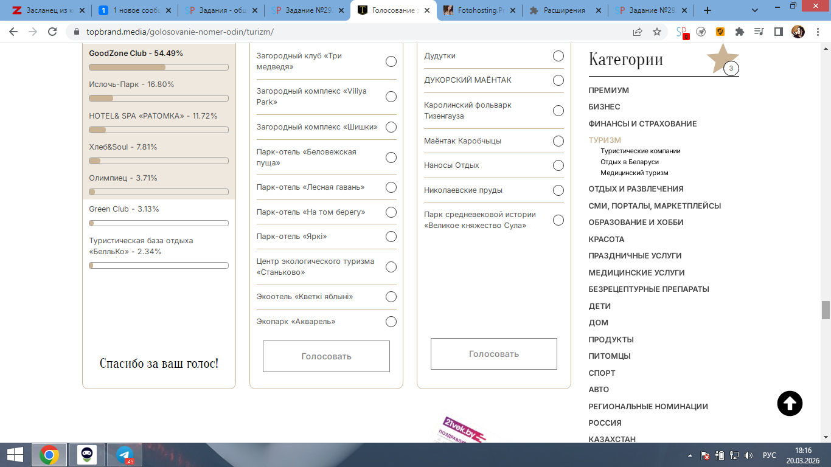Screen dimensions: 831x467
Task: Click the scroll-to-top arrow button
Action: (790, 403)
